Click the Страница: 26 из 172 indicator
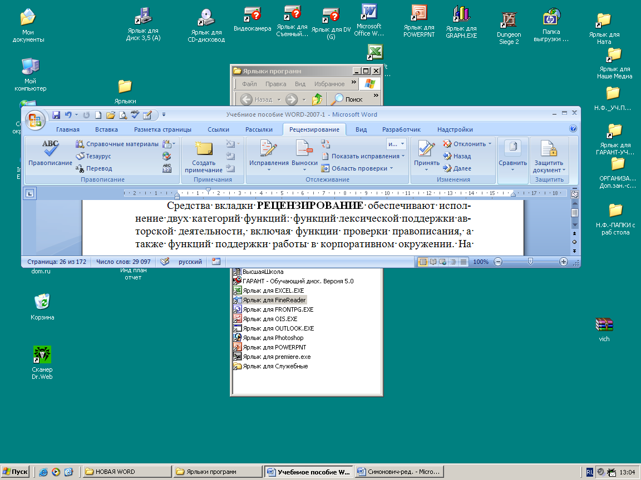Viewport: 641px width, 480px height. 57,262
